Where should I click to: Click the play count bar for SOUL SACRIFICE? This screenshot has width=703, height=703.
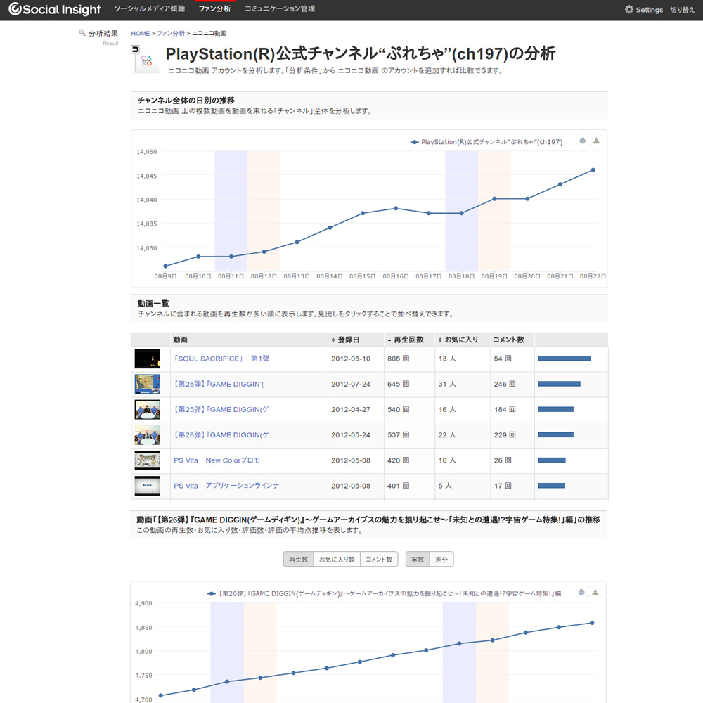point(565,359)
